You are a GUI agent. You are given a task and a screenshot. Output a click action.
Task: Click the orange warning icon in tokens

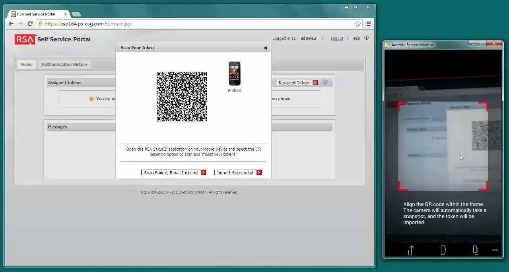click(91, 99)
